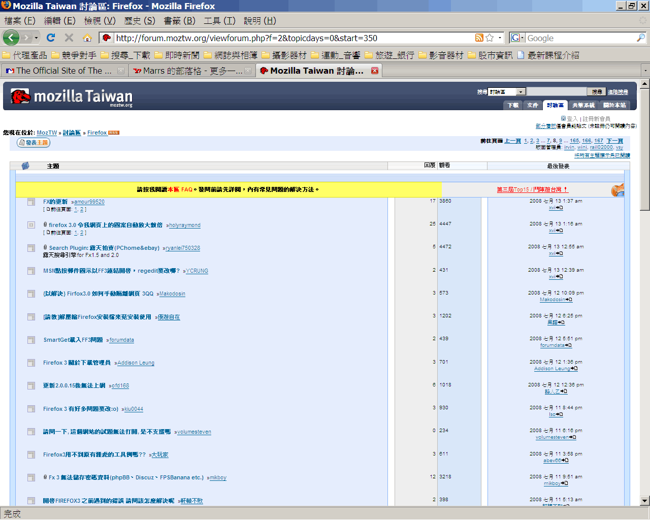Switch to The Official Site of The... tab
The image size is (650, 520).
tap(64, 71)
